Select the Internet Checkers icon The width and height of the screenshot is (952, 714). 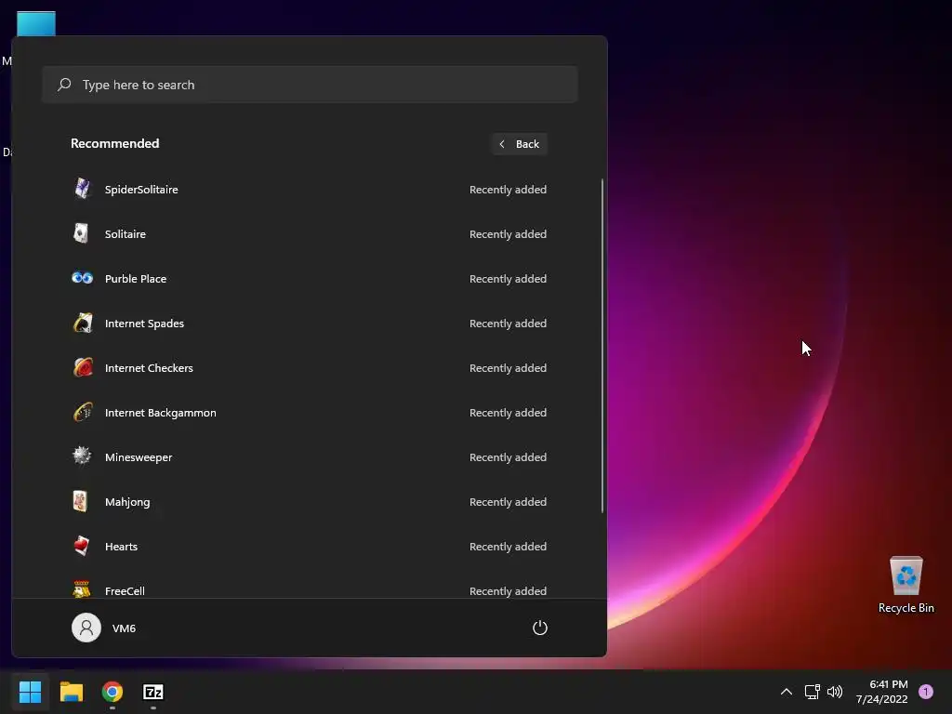pos(83,367)
